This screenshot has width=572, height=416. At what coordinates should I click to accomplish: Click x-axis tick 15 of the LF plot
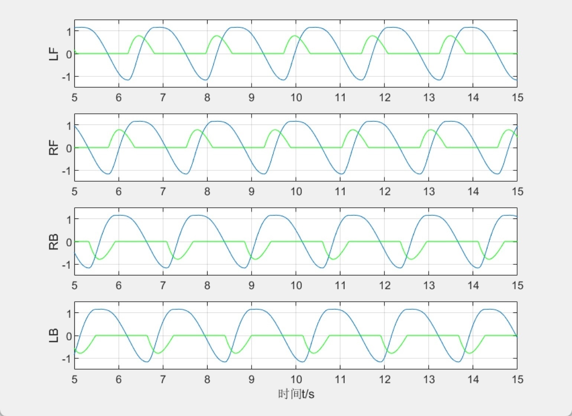coord(517,98)
